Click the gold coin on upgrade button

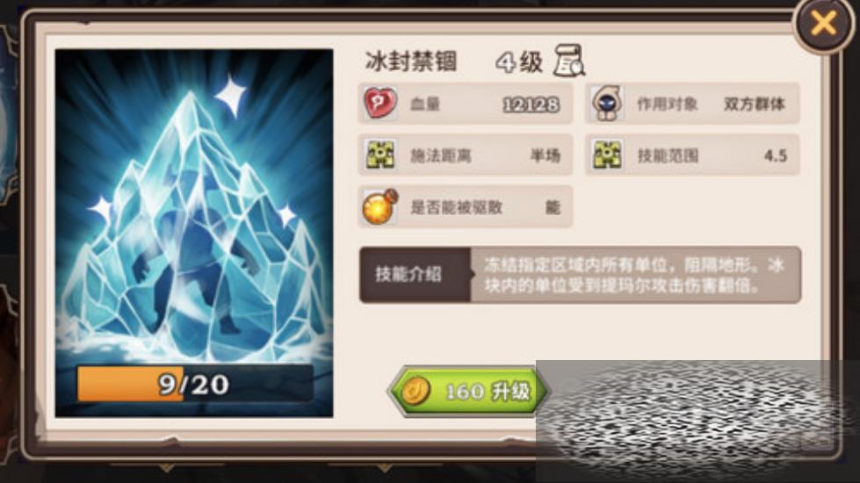[416, 390]
